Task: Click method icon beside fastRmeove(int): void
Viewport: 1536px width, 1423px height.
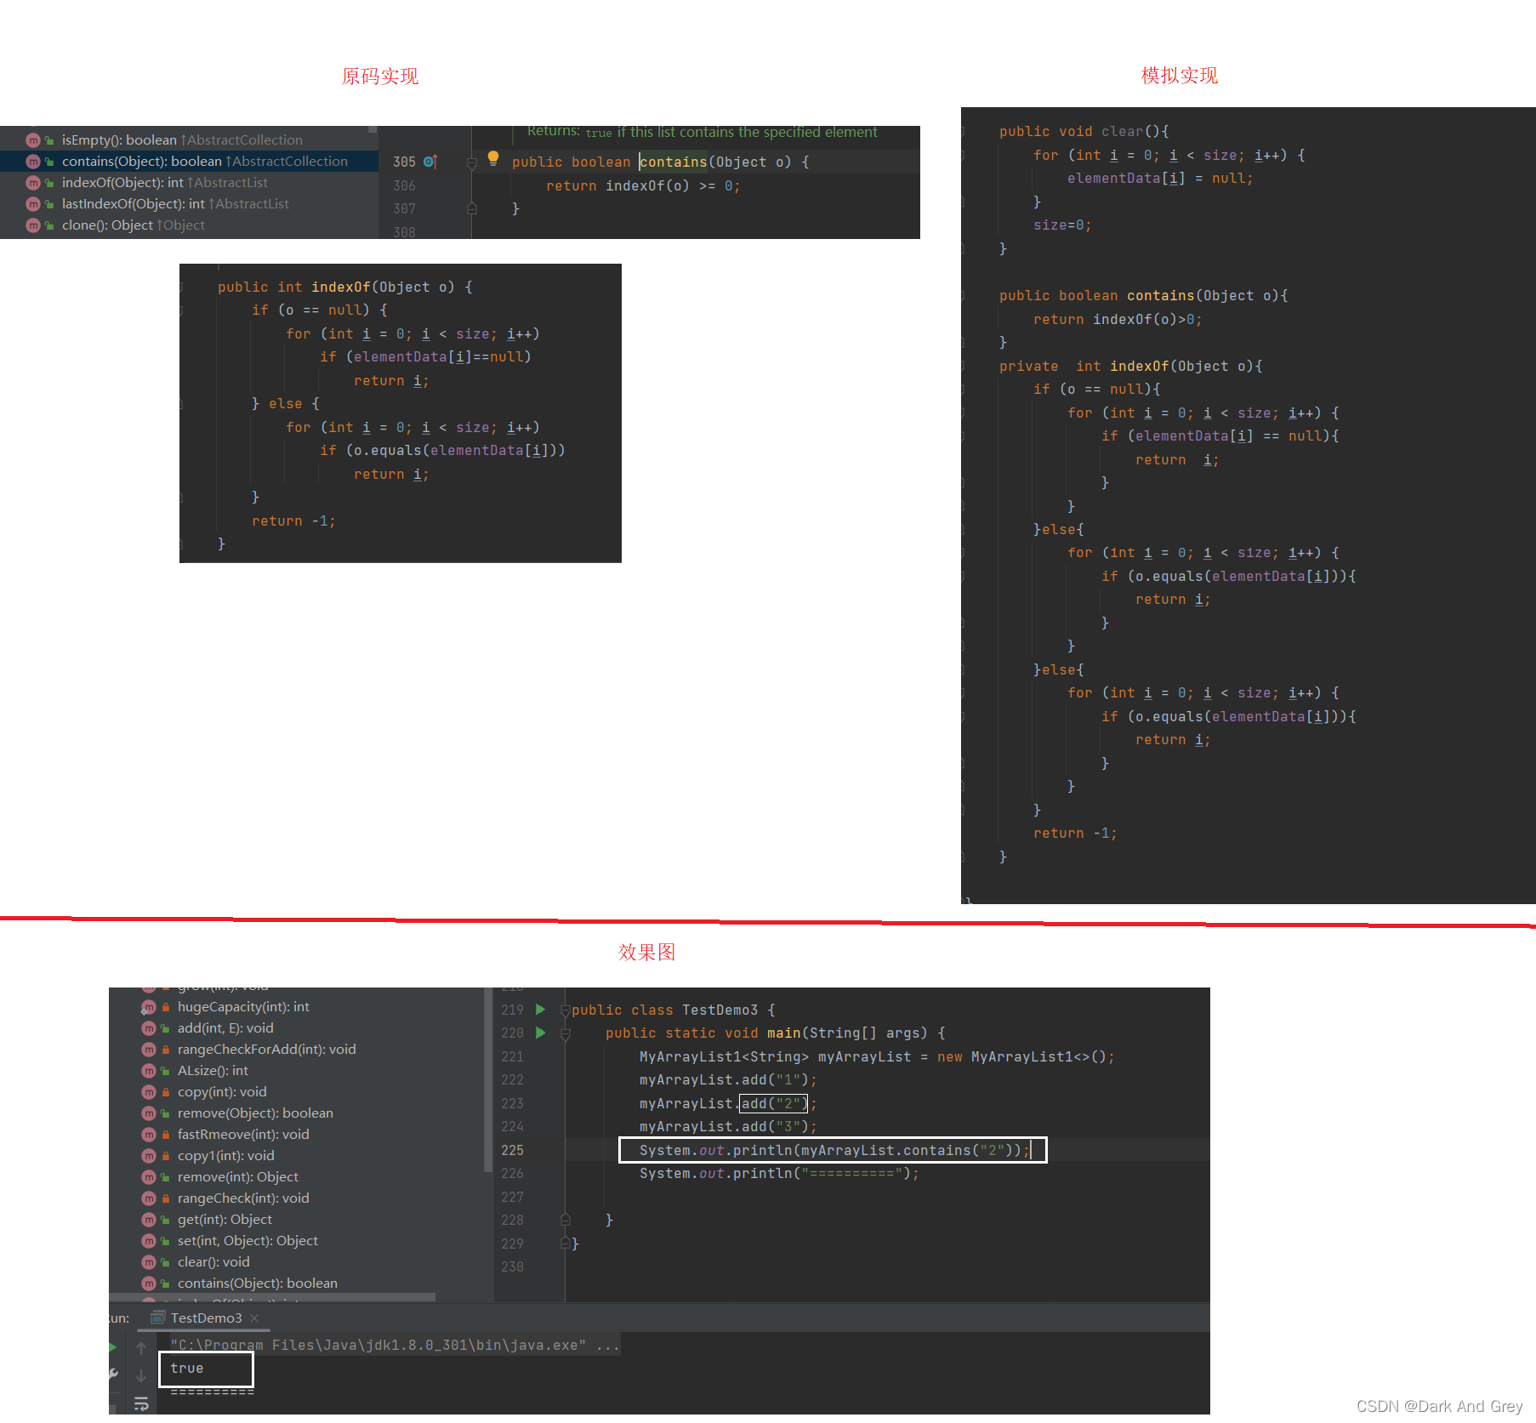Action: coord(149,1135)
